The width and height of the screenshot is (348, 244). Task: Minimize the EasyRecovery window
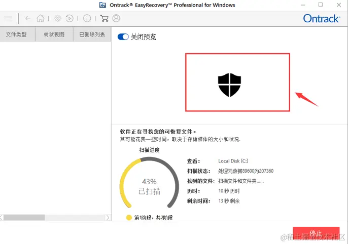coord(303,5)
